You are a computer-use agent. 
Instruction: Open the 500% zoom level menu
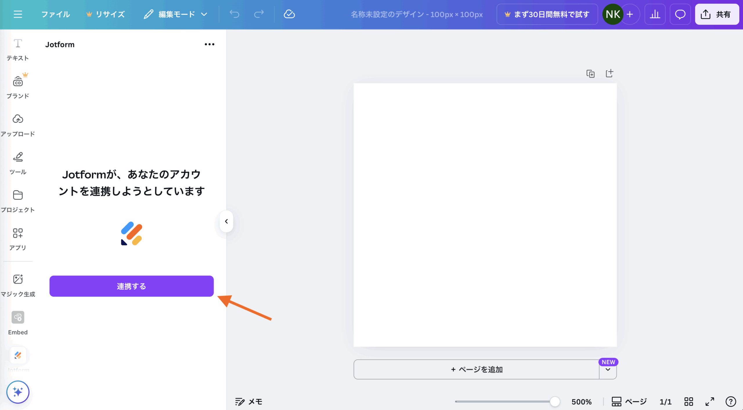[x=581, y=402]
